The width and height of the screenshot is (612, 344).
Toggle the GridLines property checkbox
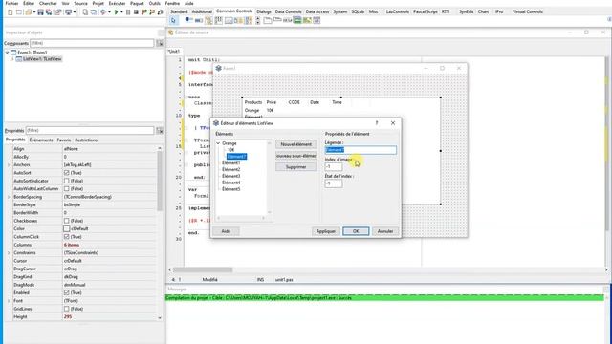(66, 309)
